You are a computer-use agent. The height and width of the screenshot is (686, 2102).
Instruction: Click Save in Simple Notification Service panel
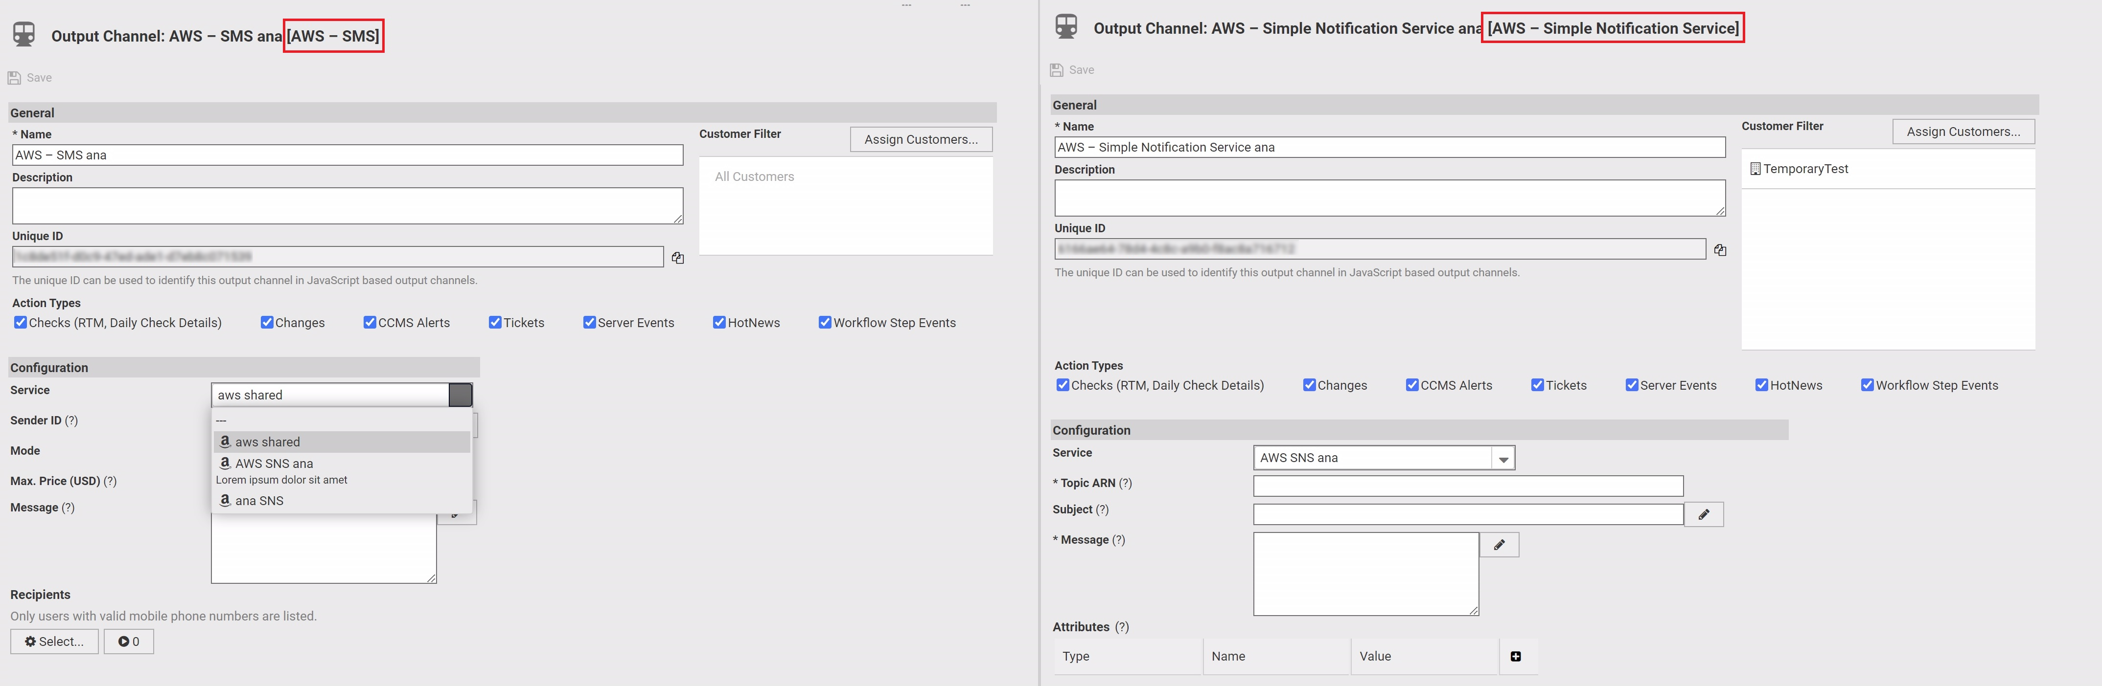pos(1072,70)
